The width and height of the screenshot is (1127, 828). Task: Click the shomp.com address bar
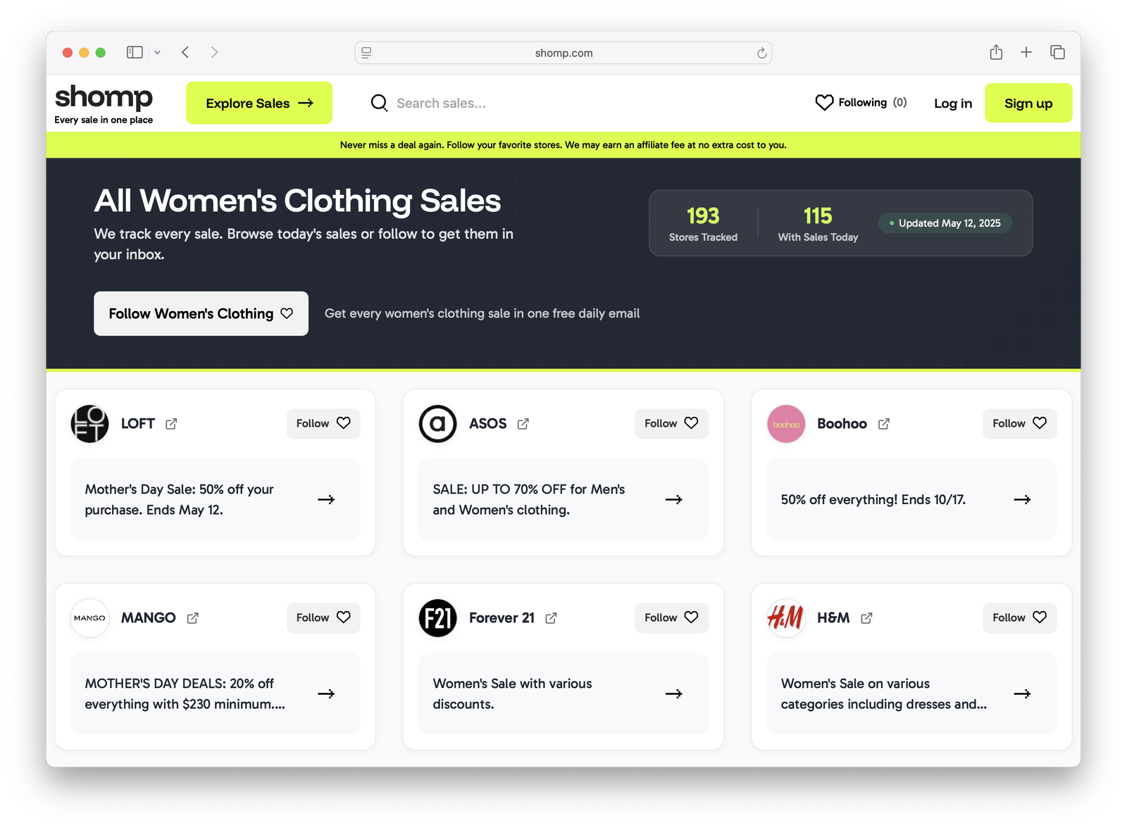pyautogui.click(x=563, y=53)
